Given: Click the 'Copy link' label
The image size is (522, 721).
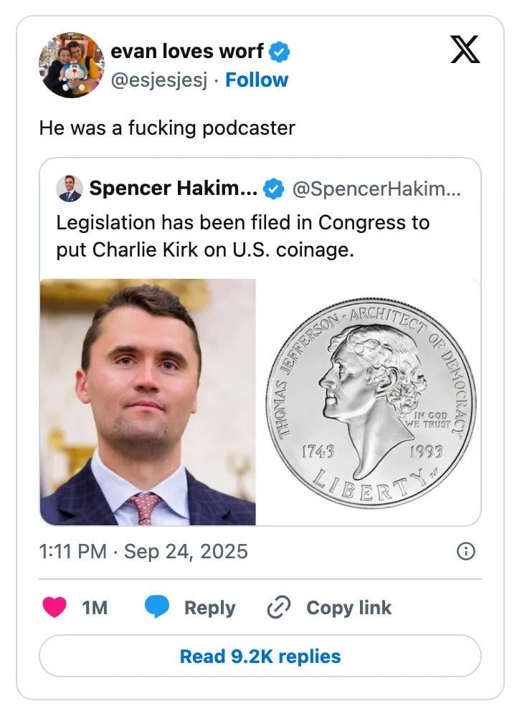Looking at the screenshot, I should (348, 608).
